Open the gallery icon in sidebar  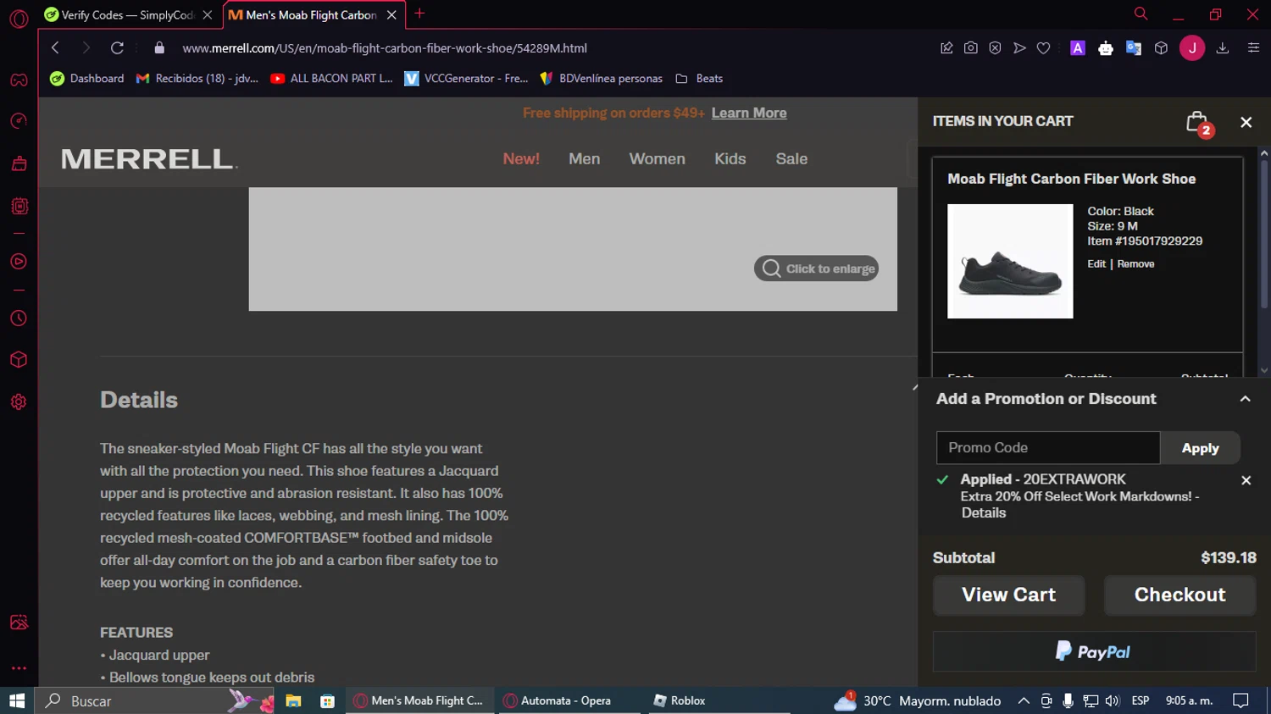pyautogui.click(x=19, y=623)
